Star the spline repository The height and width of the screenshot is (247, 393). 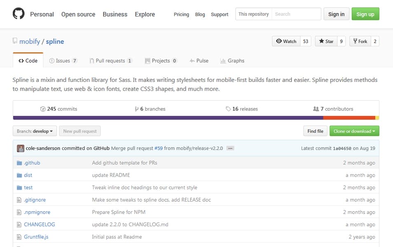pos(326,41)
